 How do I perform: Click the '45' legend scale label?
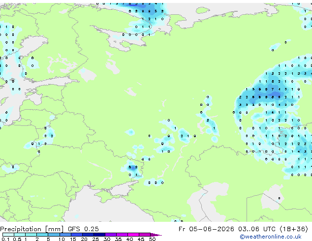pyautogui.click(x=141, y=239)
